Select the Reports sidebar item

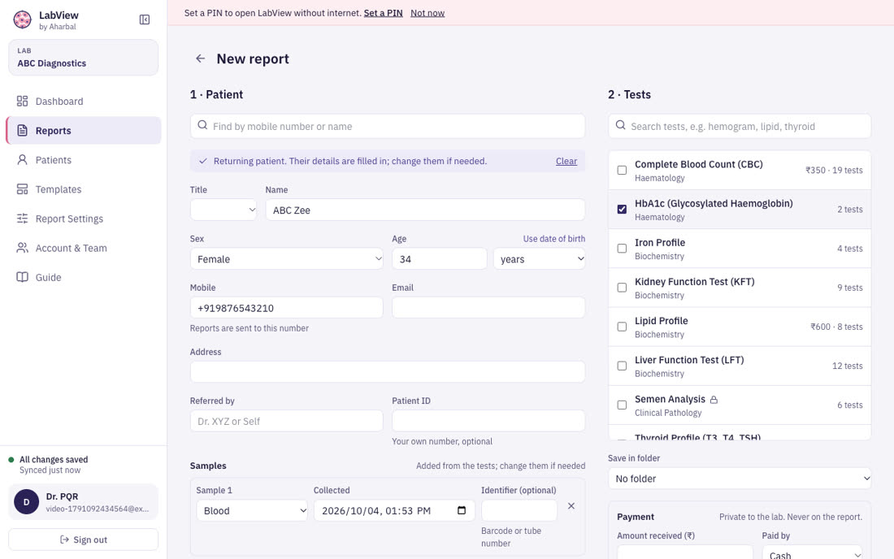tap(83, 131)
